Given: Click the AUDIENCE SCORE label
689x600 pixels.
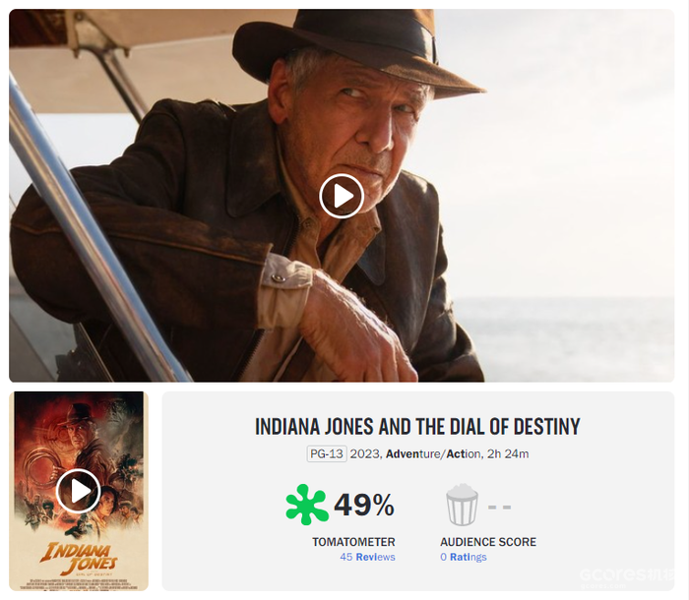Looking at the screenshot, I should (x=488, y=542).
